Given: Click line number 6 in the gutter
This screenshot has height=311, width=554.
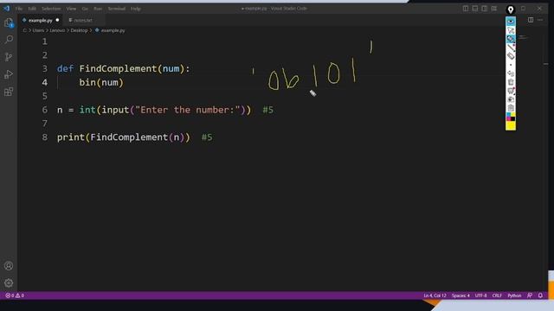Looking at the screenshot, I should click(44, 110).
